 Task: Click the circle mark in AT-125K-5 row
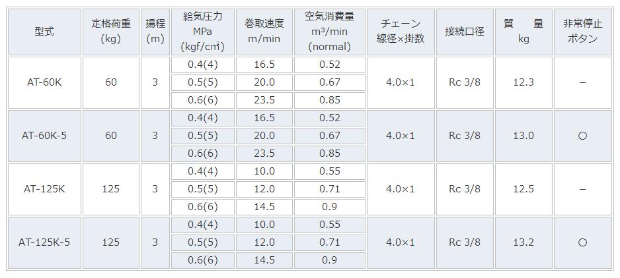coord(582,243)
